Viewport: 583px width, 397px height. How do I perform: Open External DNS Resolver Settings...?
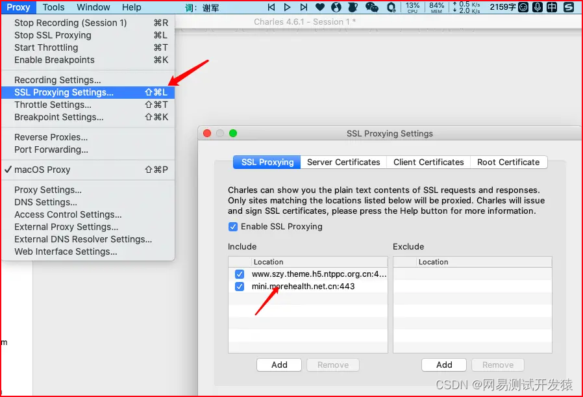88,239
